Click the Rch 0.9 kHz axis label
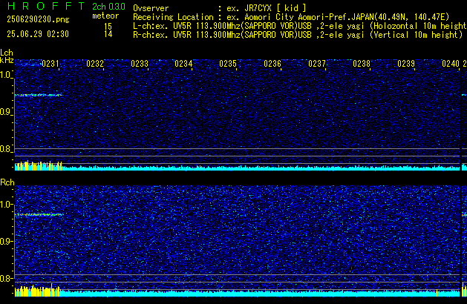 6,241
